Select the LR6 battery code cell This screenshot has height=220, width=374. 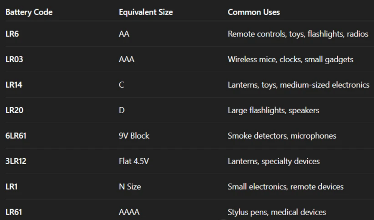tap(12, 34)
